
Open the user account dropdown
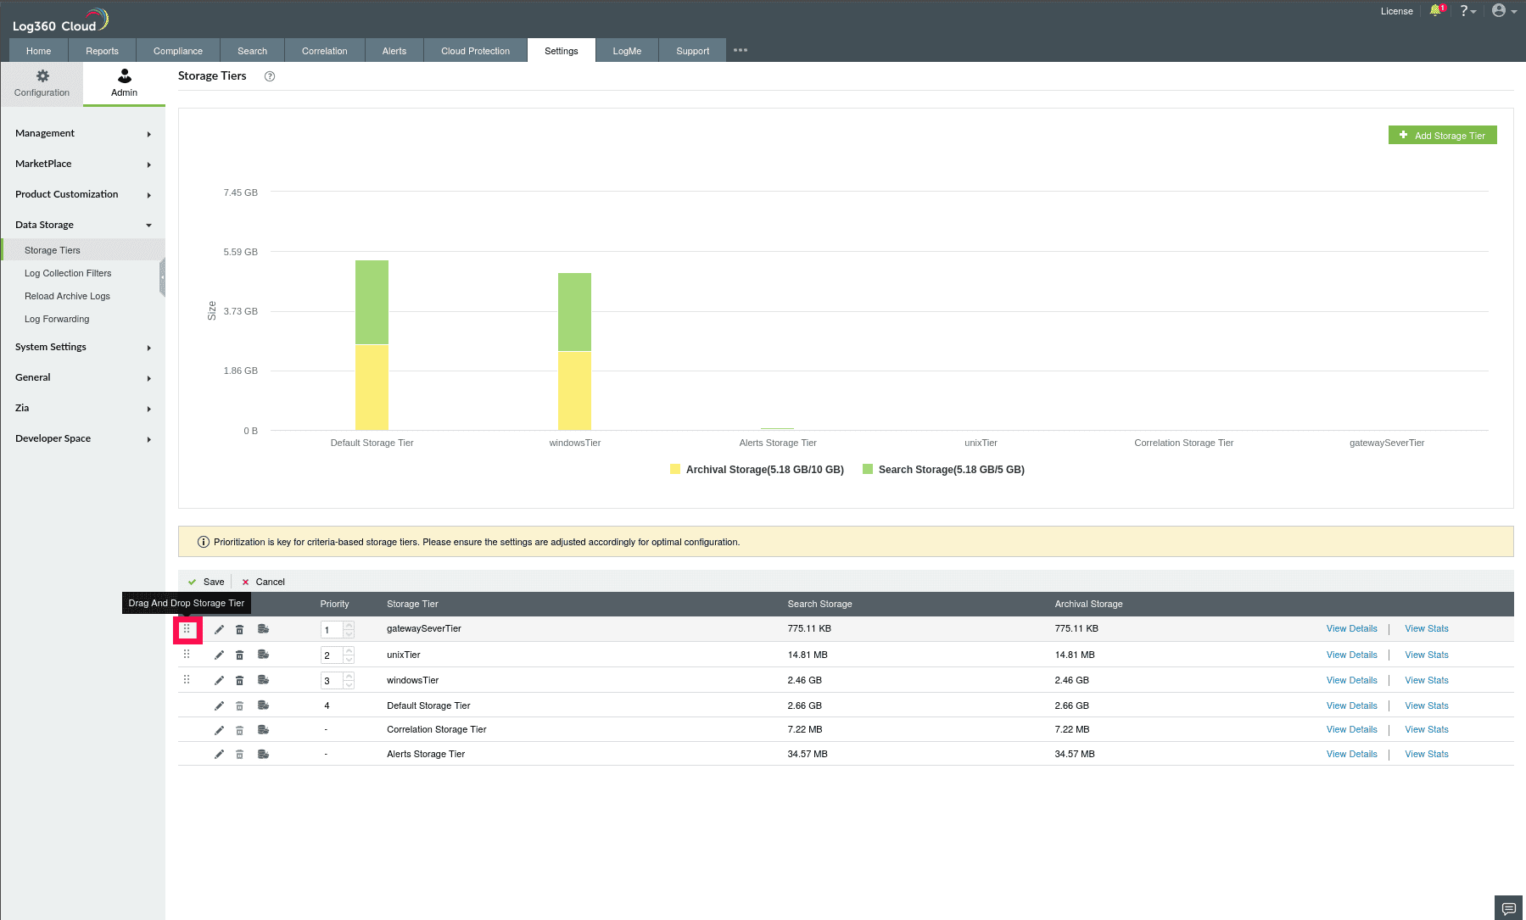click(1500, 10)
